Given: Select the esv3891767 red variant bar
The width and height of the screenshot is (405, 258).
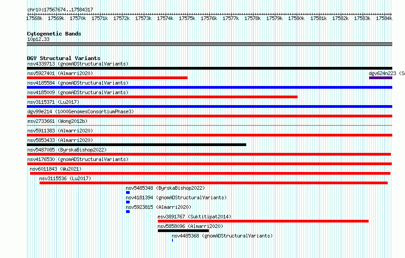Looking at the screenshot, I should coord(263,221).
